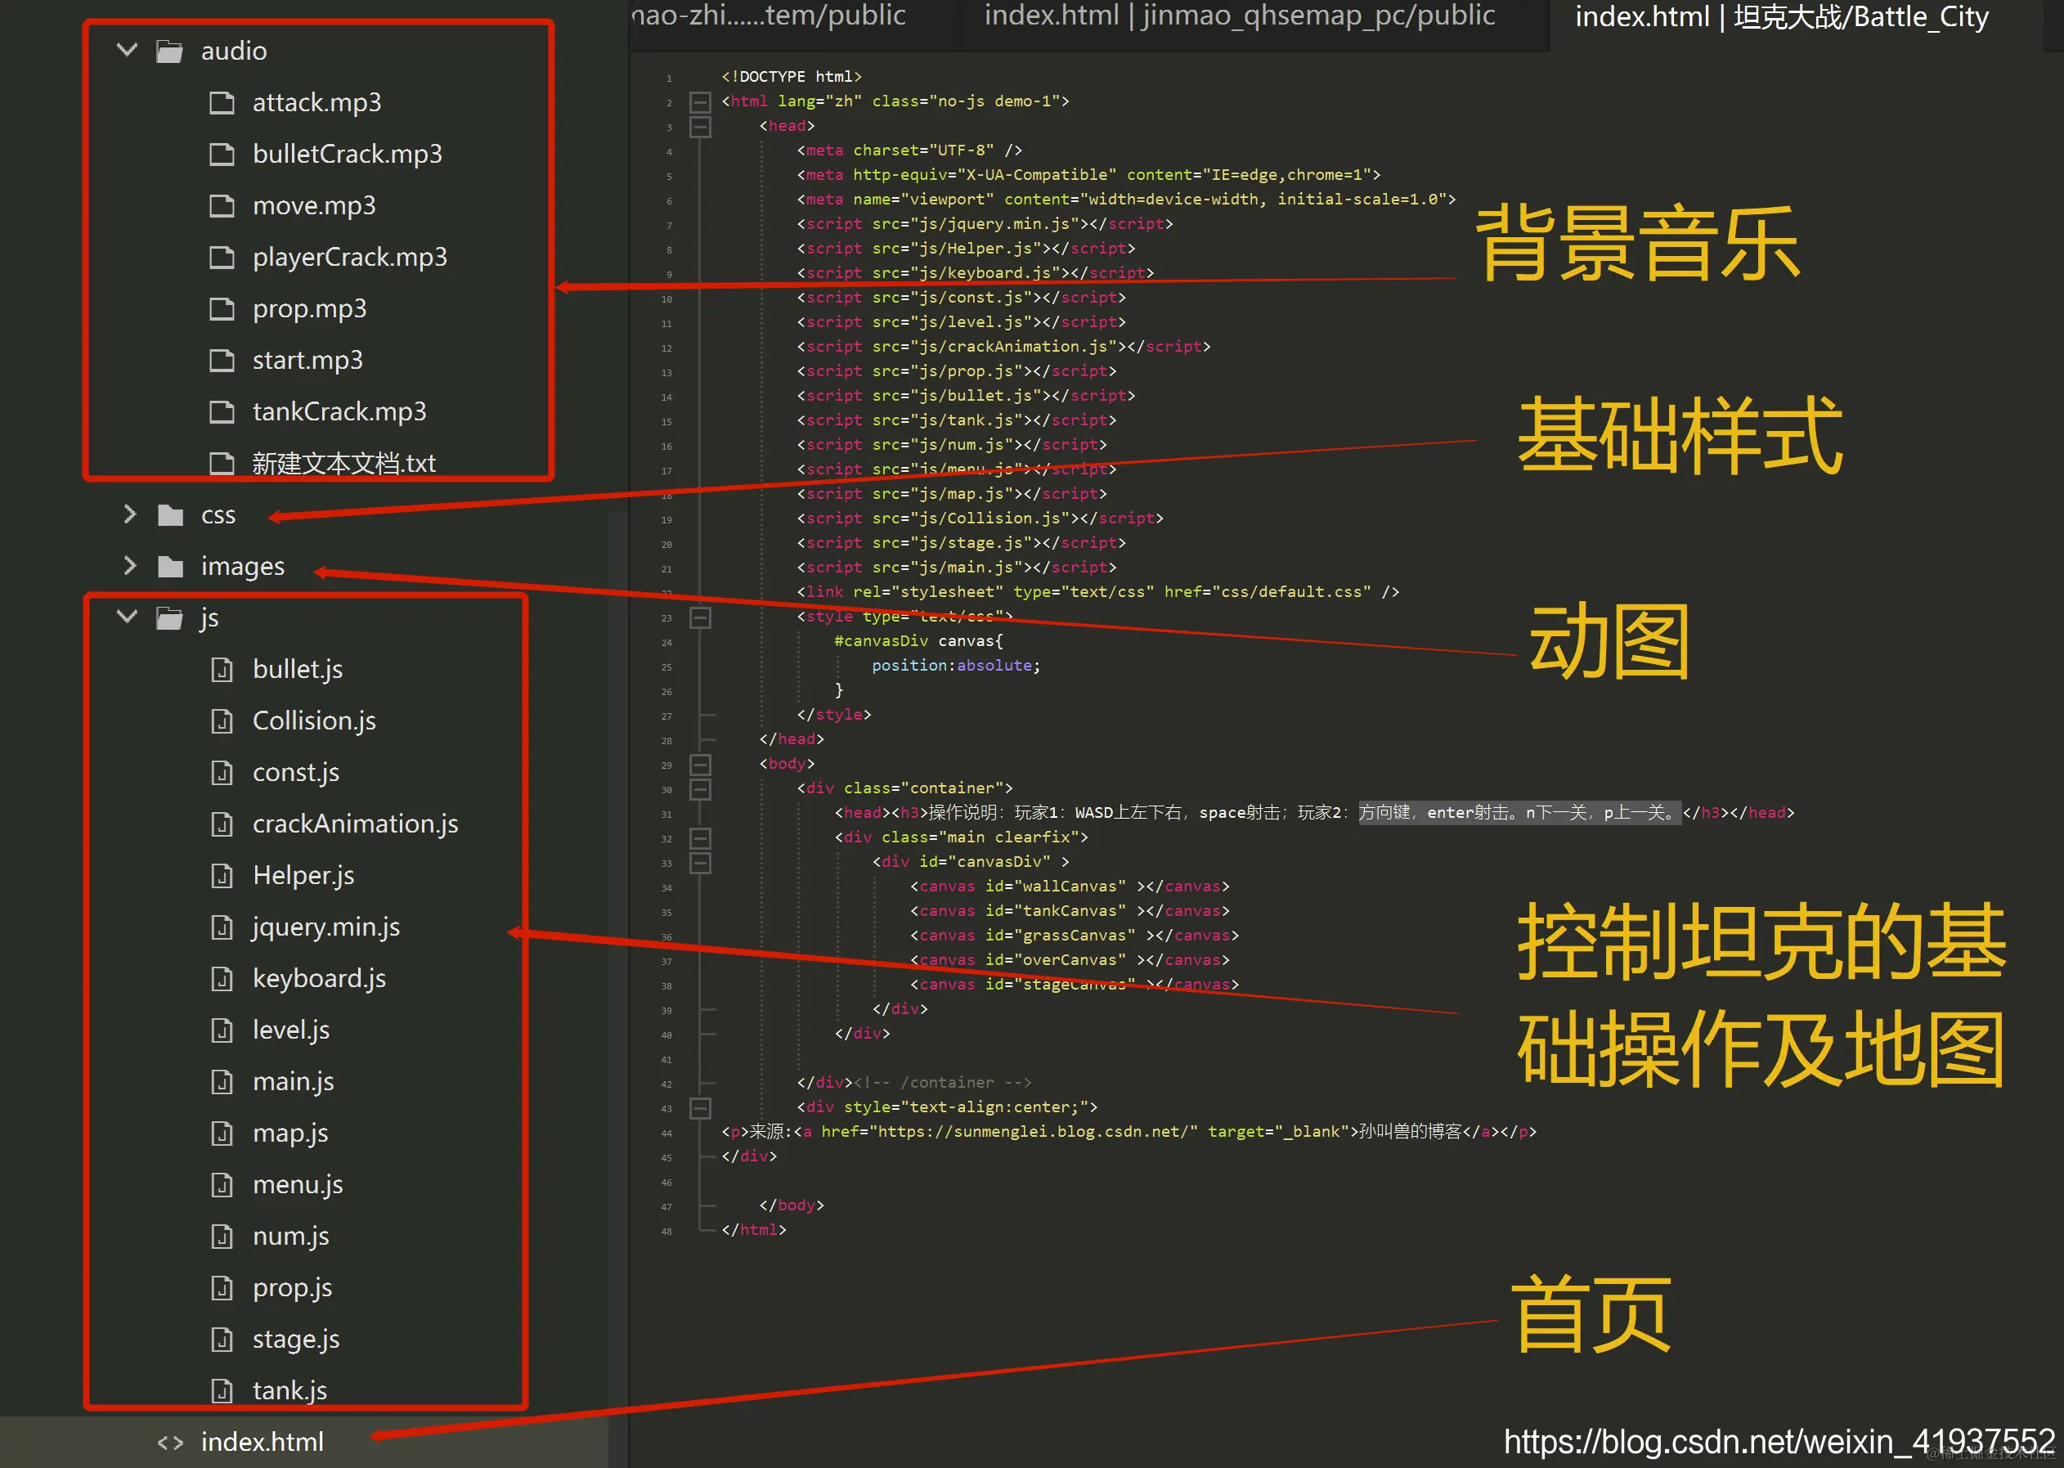Click the index.html code file icon

point(170,1443)
